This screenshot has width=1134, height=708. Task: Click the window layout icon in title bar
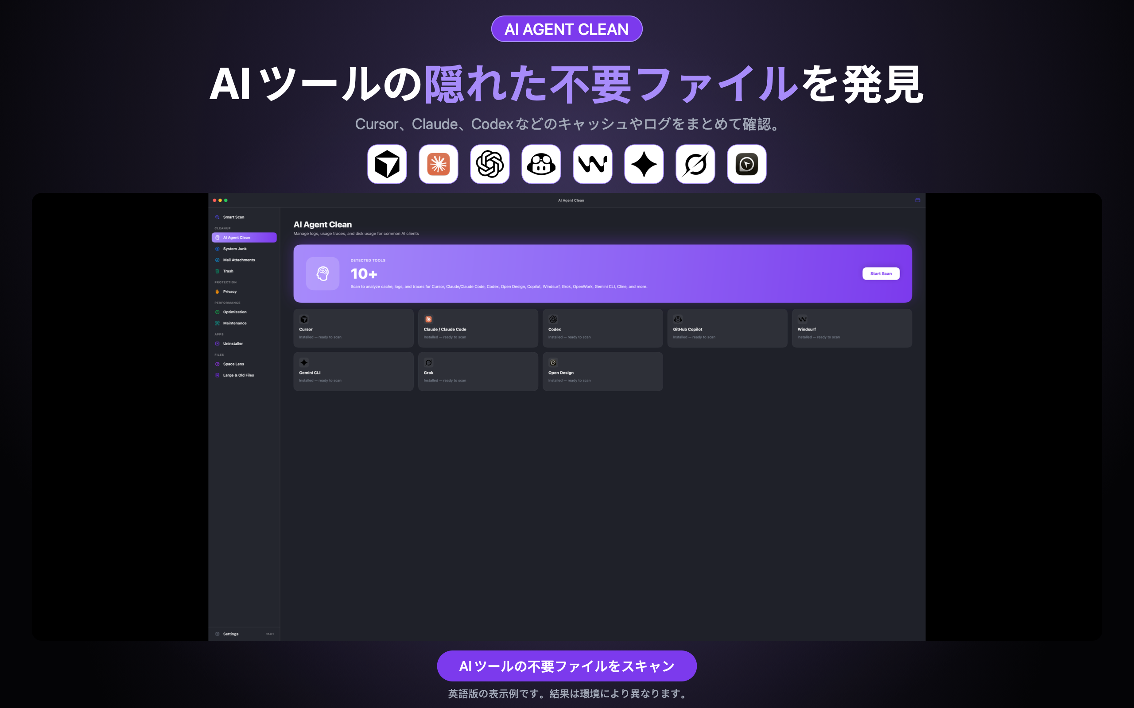pos(917,200)
